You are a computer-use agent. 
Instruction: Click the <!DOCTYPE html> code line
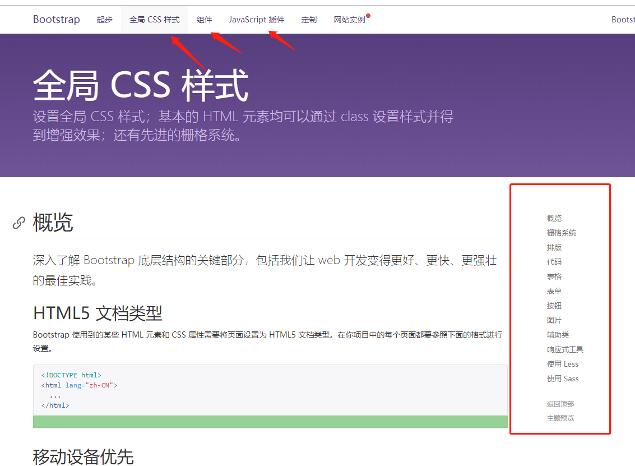(71, 375)
